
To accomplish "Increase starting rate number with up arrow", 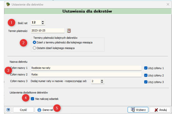I will coord(102,80).
